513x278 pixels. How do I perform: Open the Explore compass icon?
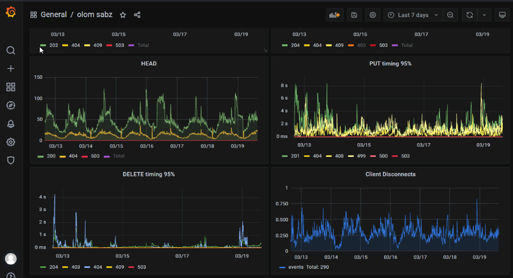point(11,106)
